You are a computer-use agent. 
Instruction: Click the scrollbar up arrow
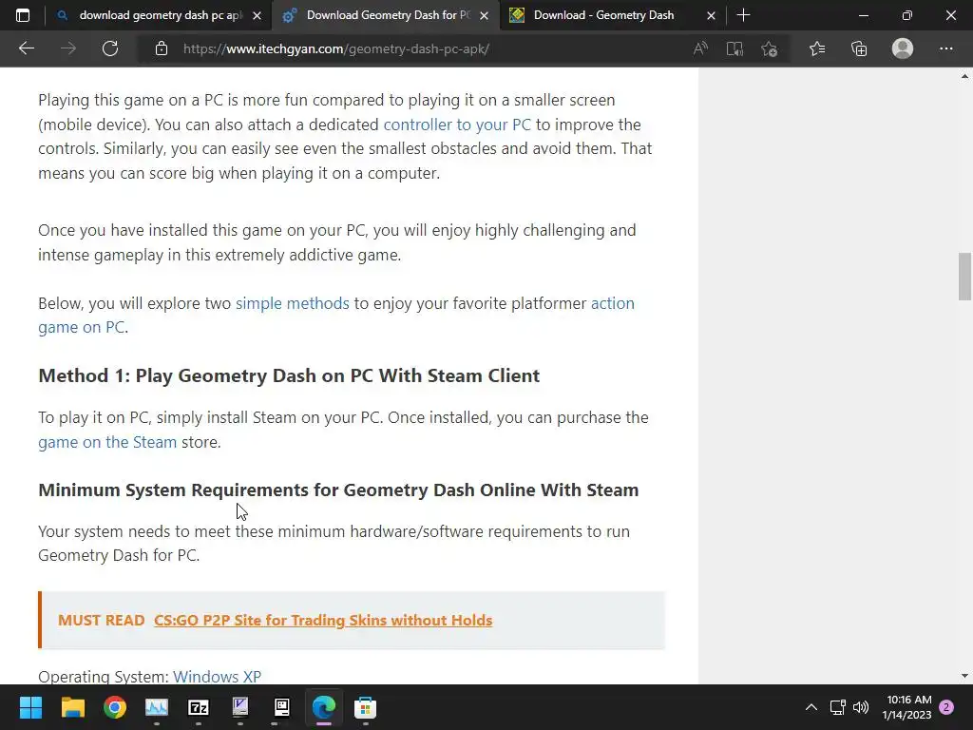tap(964, 77)
